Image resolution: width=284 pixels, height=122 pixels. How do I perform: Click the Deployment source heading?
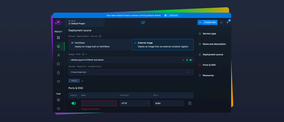pyautogui.click(x=80, y=30)
